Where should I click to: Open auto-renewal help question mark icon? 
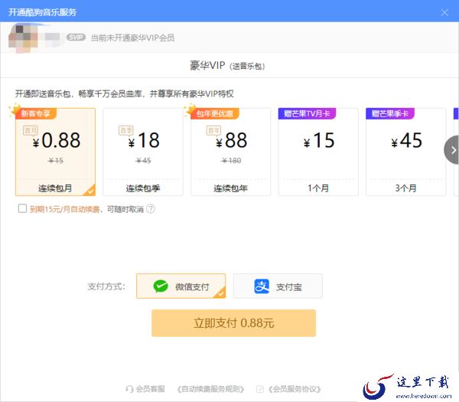click(x=151, y=209)
